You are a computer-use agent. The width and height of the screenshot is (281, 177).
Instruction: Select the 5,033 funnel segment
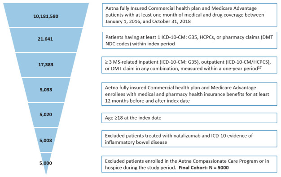pos(46,90)
